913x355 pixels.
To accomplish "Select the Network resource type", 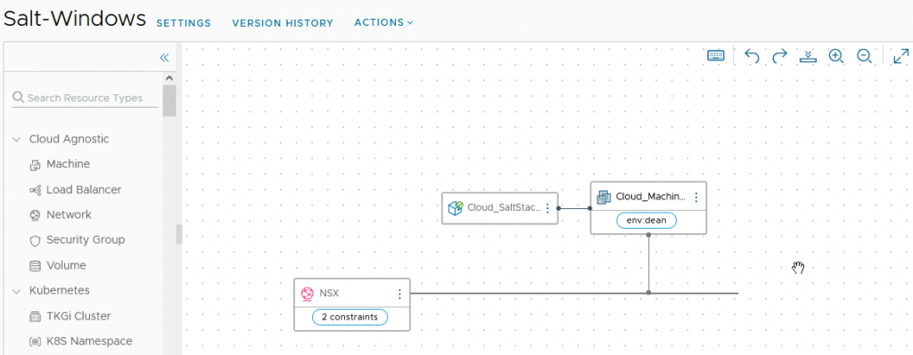I will coord(69,214).
